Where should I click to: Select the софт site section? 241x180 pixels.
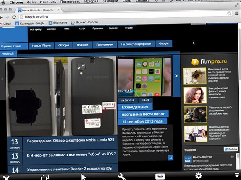[x=82, y=28]
